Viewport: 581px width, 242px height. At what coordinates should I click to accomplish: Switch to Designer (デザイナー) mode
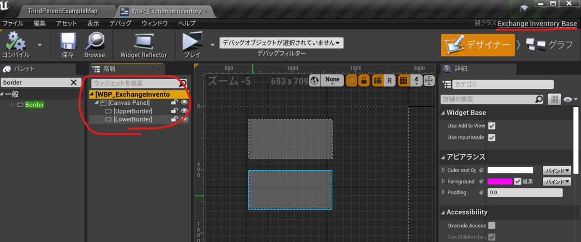477,45
